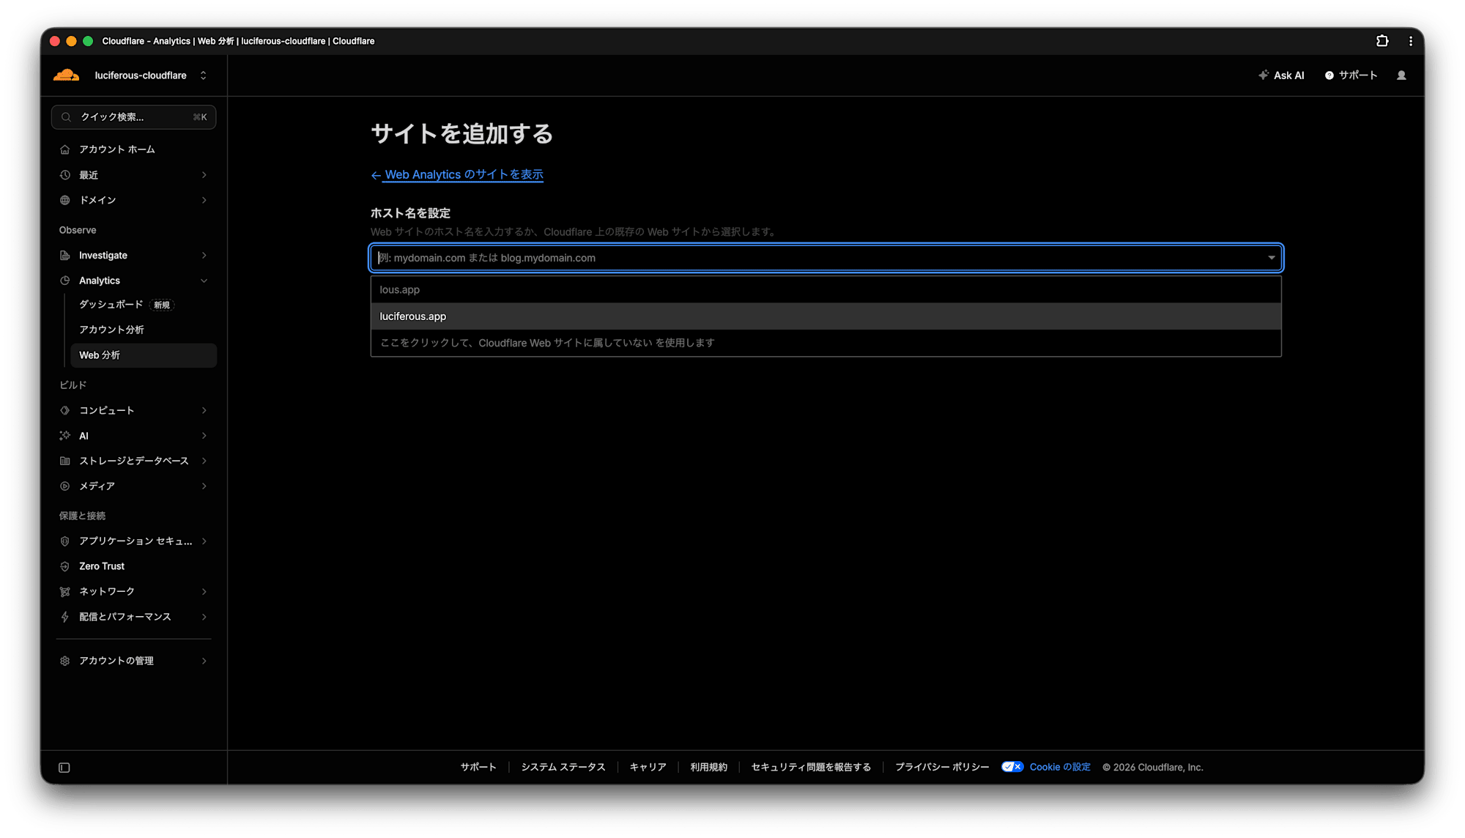Screen dimensions: 1465x838
Task: Open Cookie の設定 link
Action: 1060,767
